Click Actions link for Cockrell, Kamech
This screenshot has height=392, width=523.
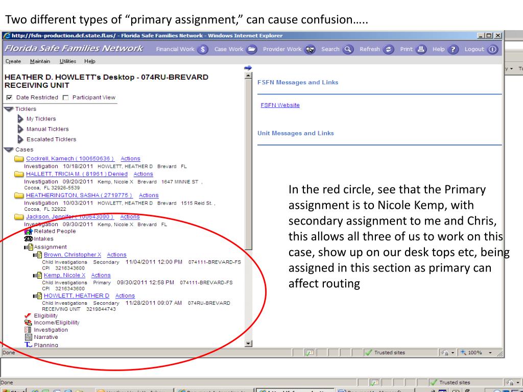(x=130, y=159)
